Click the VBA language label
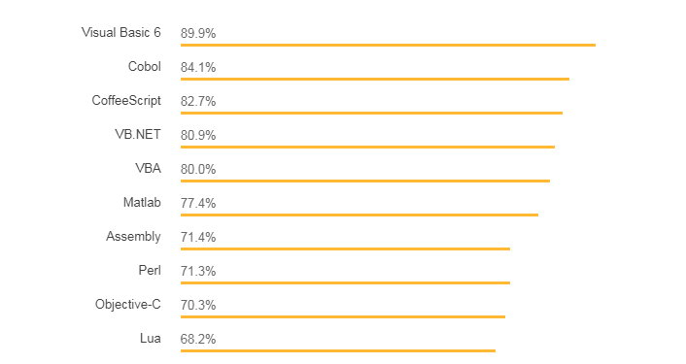This screenshot has width=686, height=364. (x=149, y=169)
